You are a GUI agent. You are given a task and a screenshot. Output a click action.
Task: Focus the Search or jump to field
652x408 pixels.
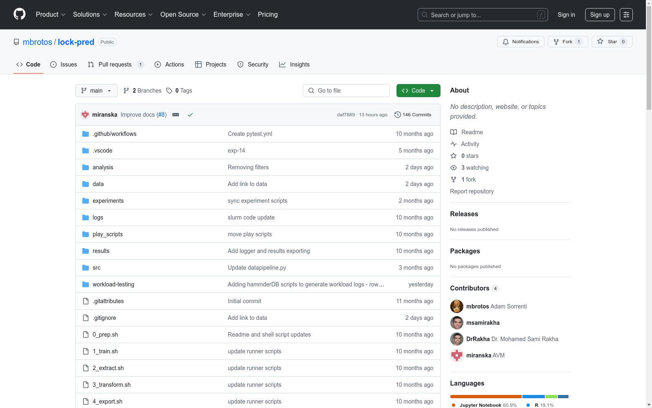[x=483, y=15]
